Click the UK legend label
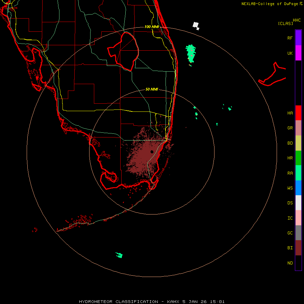 [290, 53]
